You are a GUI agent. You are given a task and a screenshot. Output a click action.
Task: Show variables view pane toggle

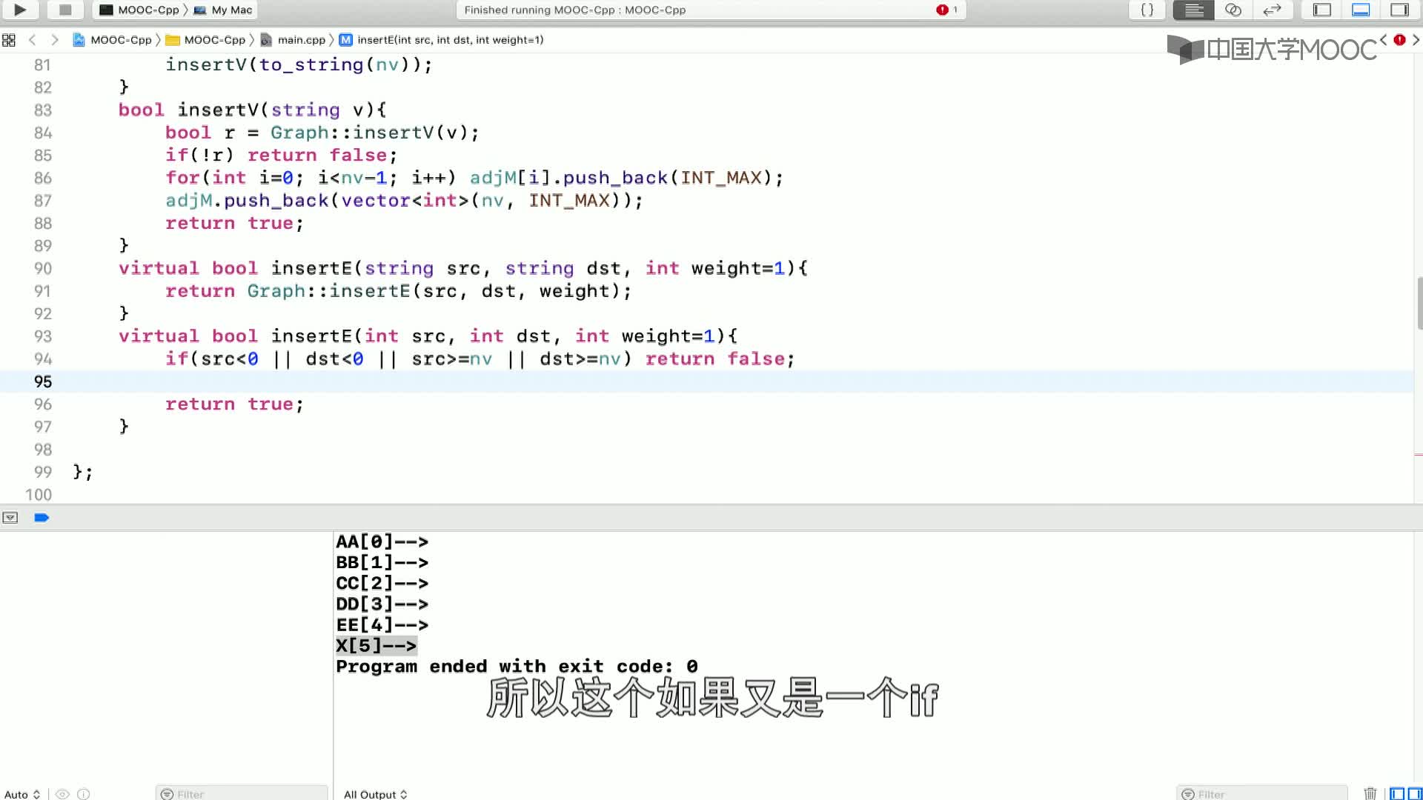pos(1397,794)
